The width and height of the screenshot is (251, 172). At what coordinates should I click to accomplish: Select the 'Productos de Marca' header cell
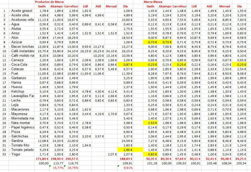(49, 2)
